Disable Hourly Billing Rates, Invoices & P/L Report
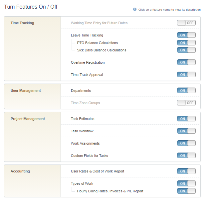 tap(186, 191)
